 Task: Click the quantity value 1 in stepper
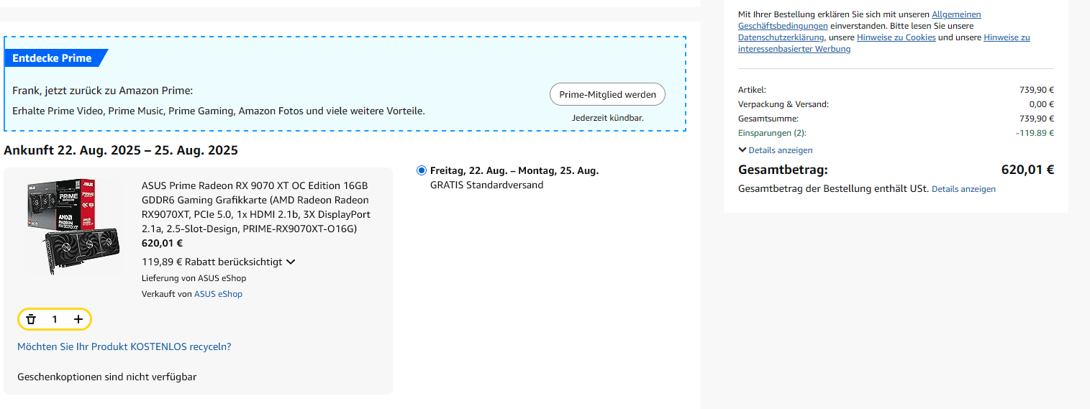(x=55, y=319)
